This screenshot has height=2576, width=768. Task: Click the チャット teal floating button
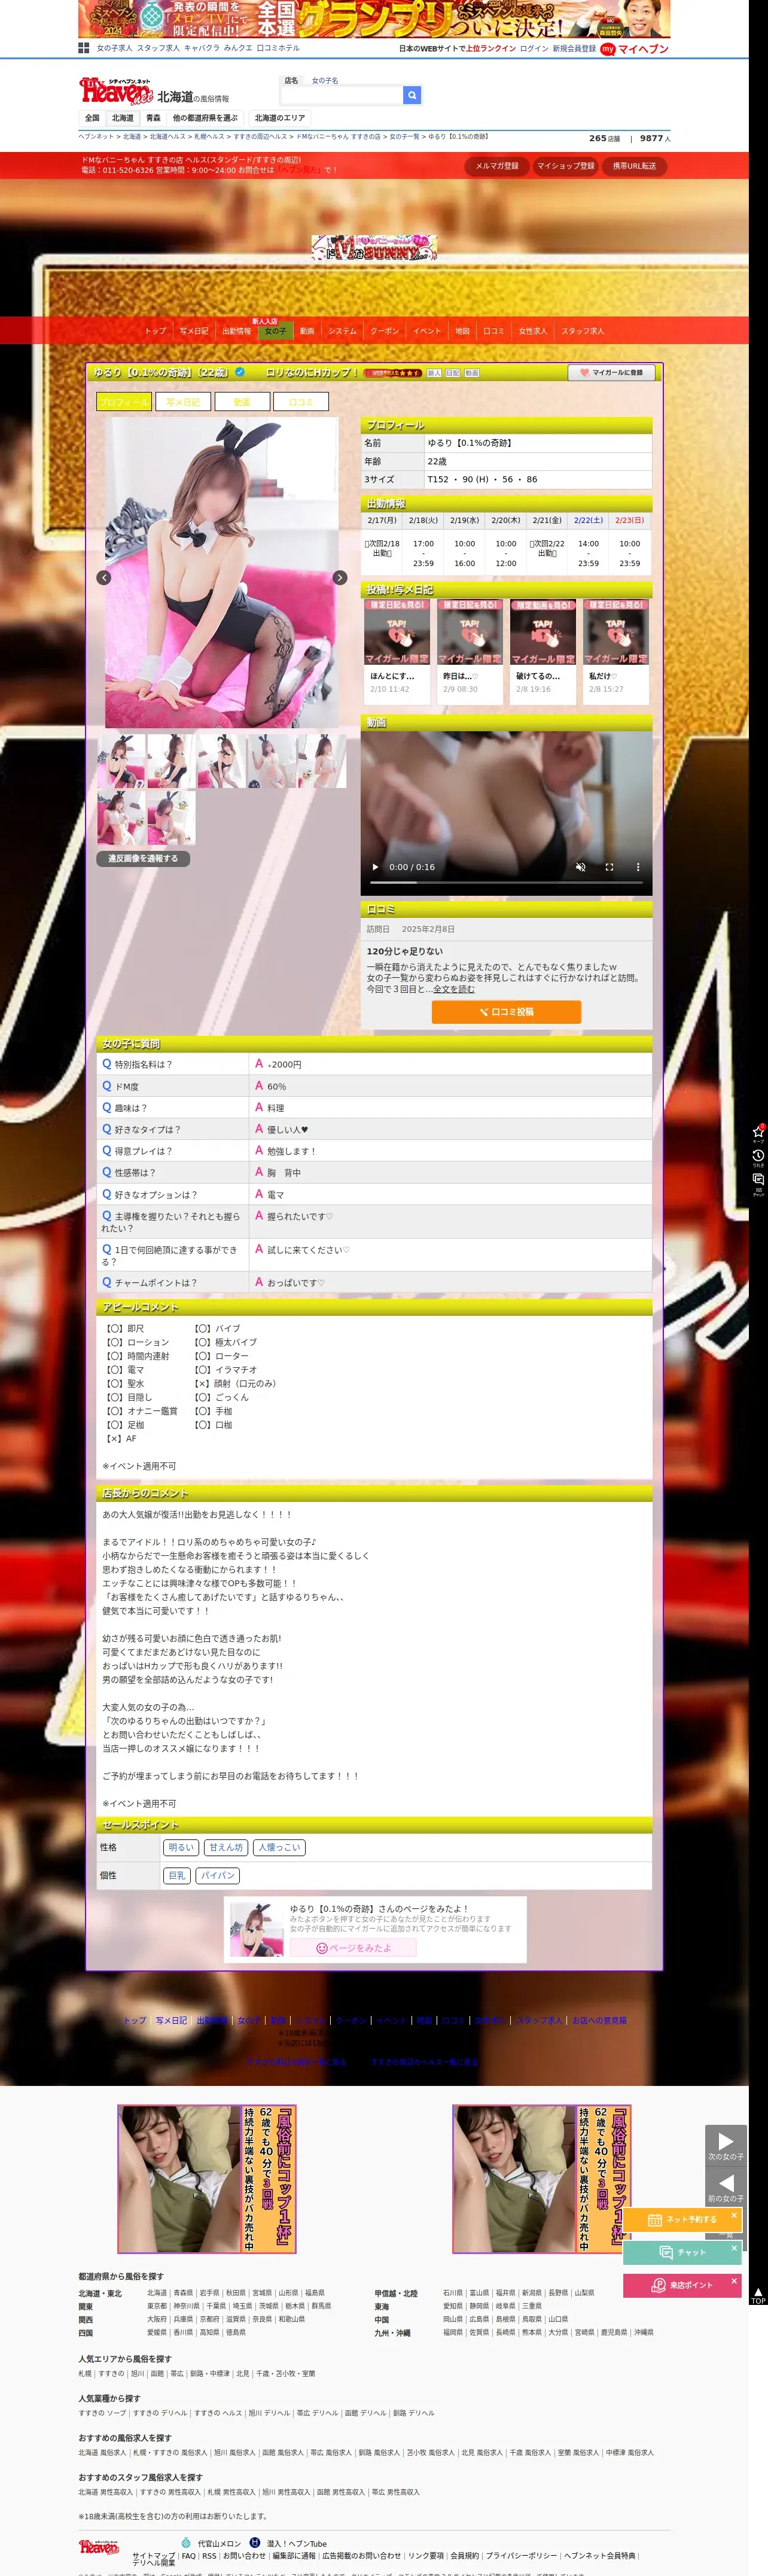pyautogui.click(x=681, y=2253)
